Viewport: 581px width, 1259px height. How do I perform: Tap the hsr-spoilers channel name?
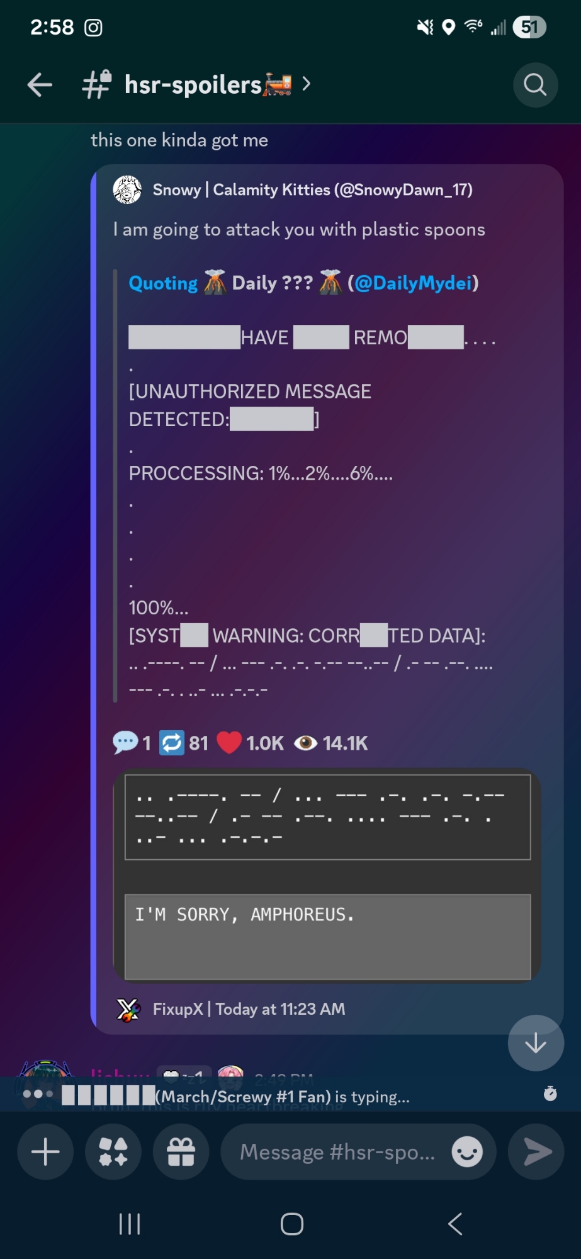coord(193,85)
